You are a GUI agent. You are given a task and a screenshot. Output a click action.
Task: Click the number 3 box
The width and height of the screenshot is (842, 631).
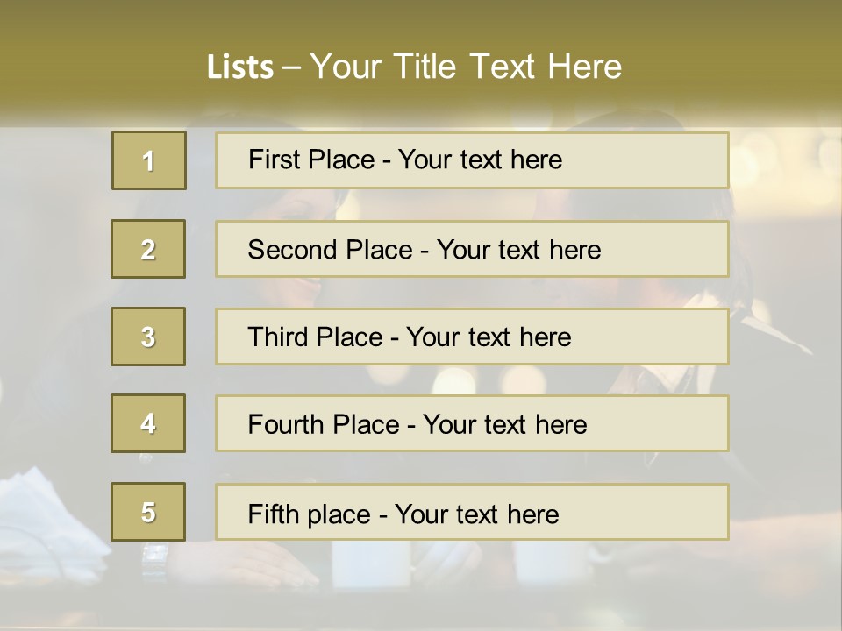[148, 337]
